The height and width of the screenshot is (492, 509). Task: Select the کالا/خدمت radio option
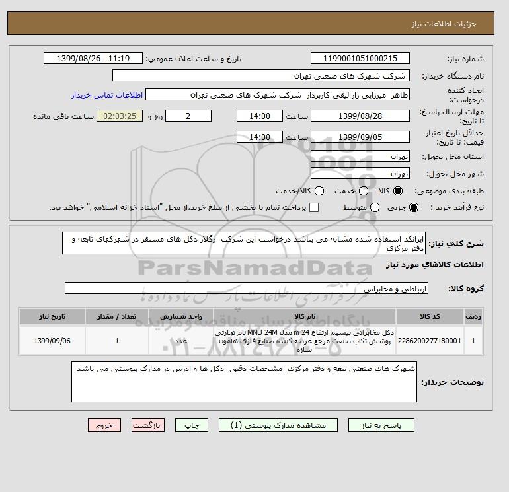click(x=319, y=191)
